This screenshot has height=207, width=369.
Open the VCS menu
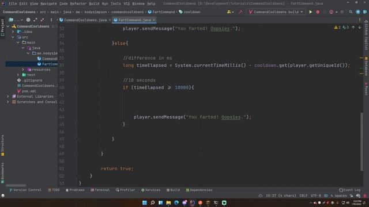click(x=127, y=4)
